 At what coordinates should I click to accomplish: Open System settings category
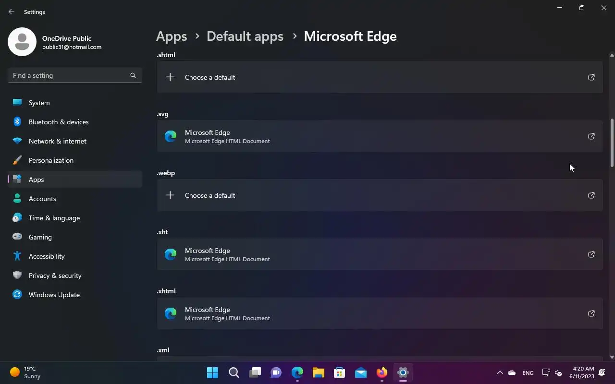(75, 103)
